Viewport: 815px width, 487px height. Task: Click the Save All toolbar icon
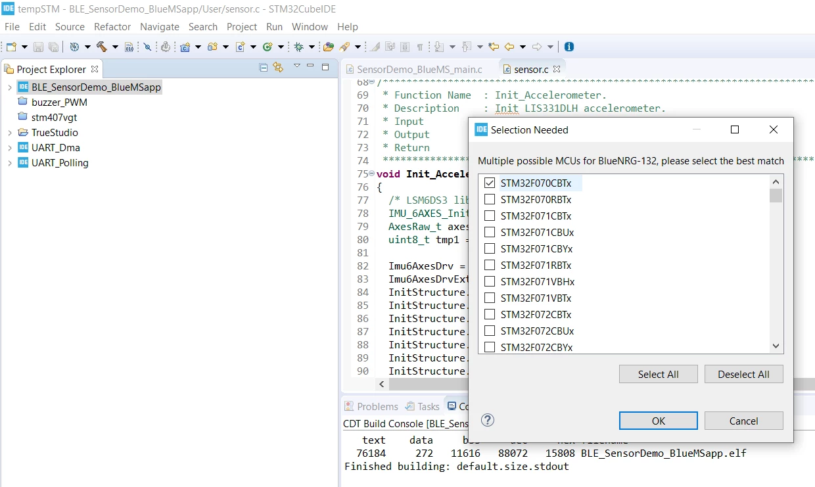tap(54, 47)
